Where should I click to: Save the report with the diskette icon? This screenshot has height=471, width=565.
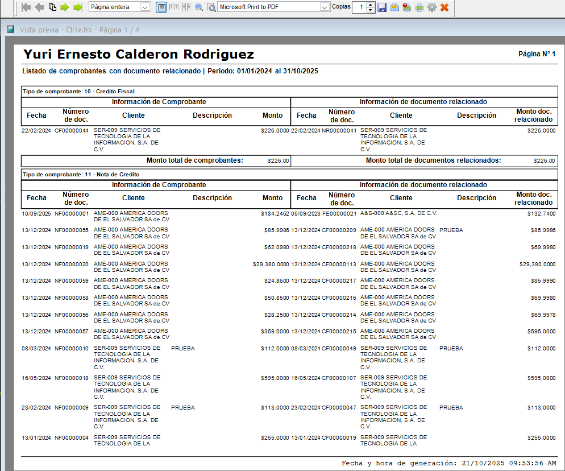[x=382, y=7]
